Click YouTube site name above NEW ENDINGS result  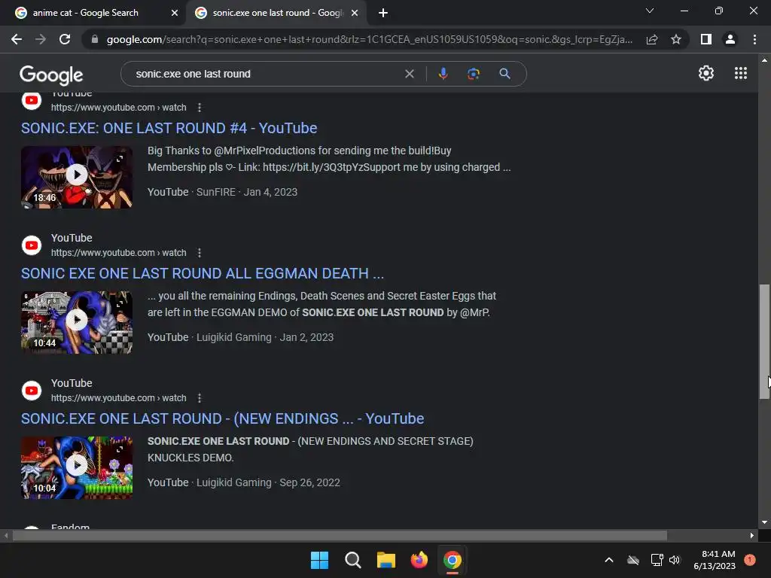tap(72, 383)
